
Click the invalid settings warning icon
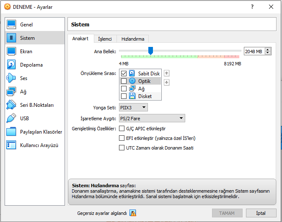coord(133,213)
